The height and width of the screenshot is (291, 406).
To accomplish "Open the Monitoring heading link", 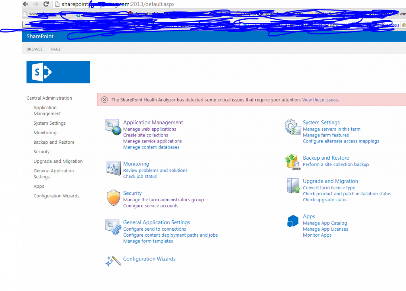I will point(136,164).
